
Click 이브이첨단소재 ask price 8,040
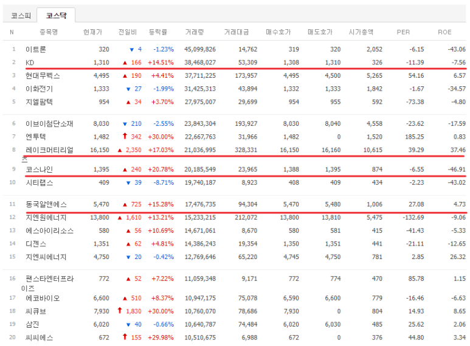(x=333, y=124)
